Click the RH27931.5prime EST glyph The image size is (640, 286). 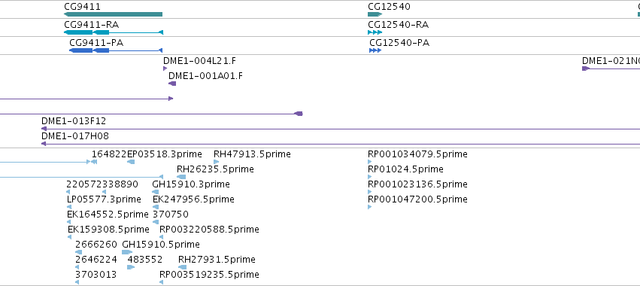(183, 267)
